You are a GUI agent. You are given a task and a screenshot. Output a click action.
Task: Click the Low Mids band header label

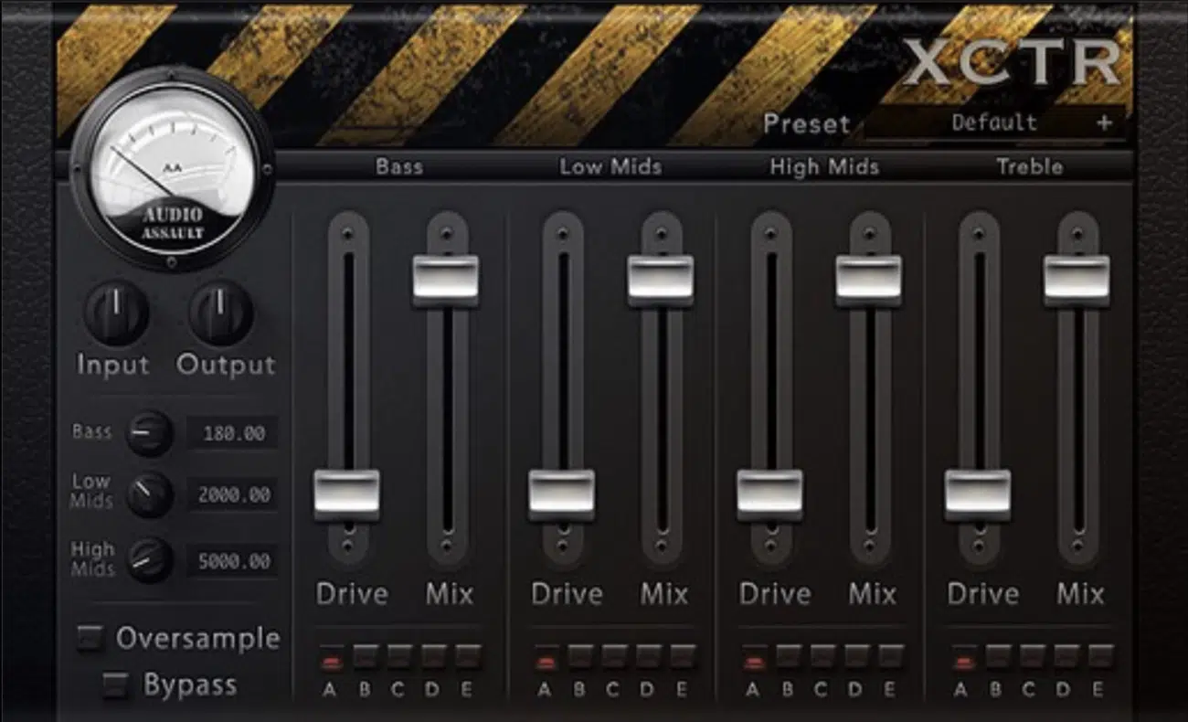610,167
